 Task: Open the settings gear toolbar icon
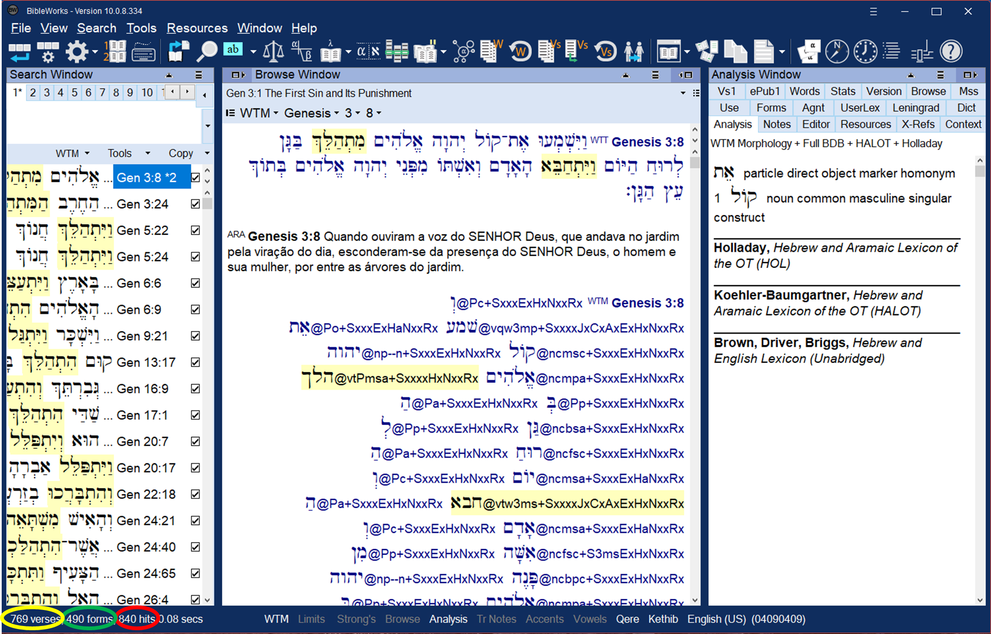76,52
